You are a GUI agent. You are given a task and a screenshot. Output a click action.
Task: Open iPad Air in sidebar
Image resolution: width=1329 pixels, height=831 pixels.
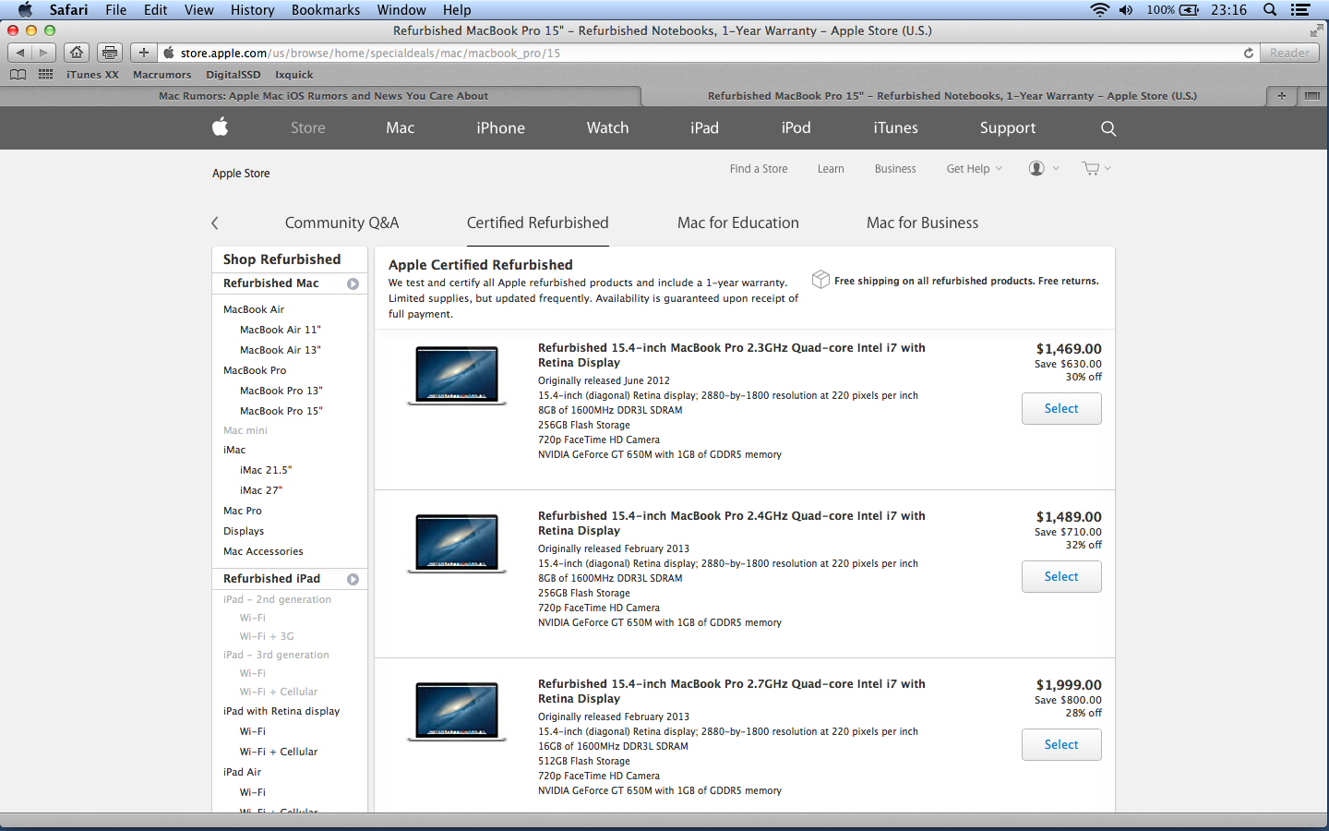click(242, 772)
